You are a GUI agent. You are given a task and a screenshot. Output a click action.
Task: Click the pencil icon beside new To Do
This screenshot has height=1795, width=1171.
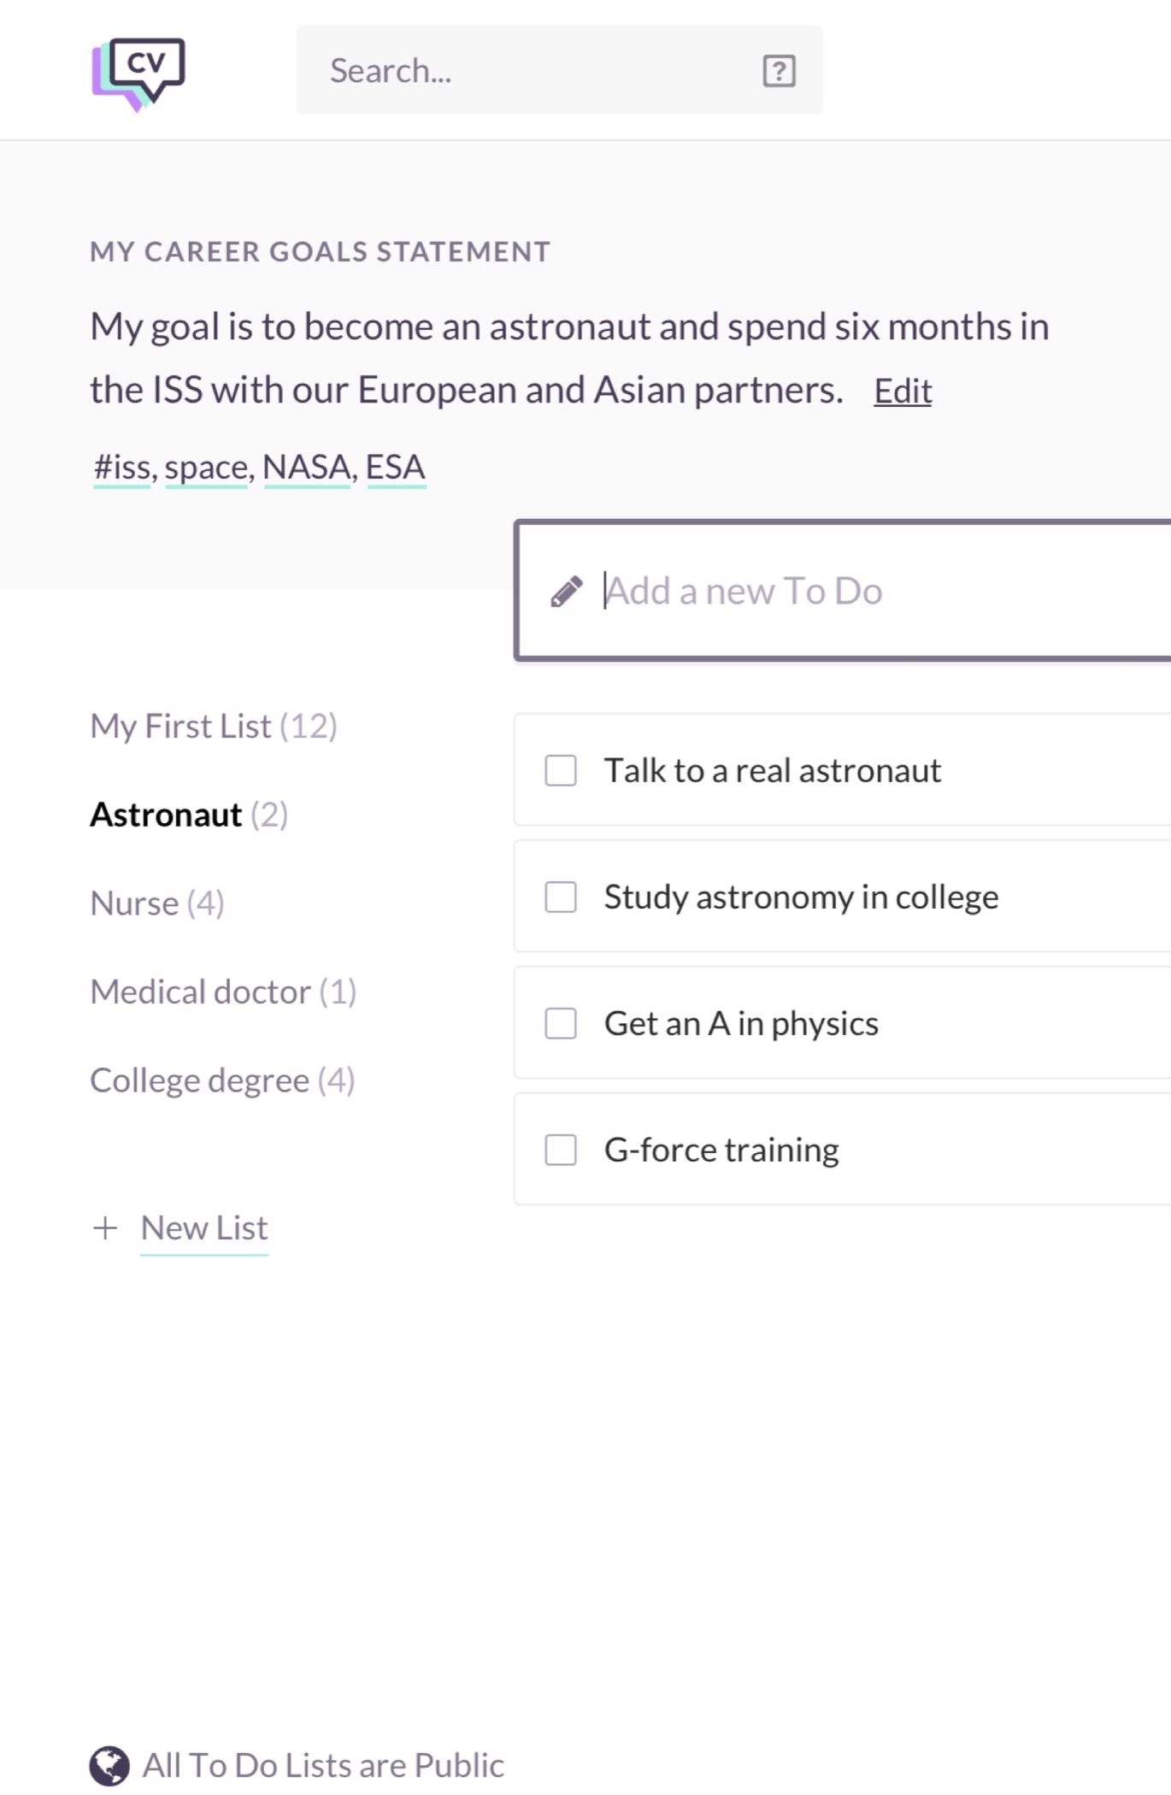(567, 591)
